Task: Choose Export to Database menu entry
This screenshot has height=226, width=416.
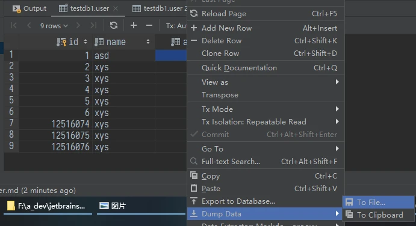Action: (x=266, y=201)
